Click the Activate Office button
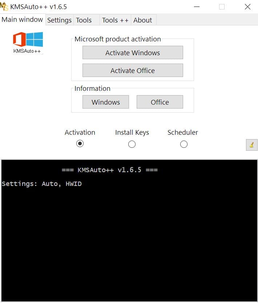The height and width of the screenshot is (304, 258). [x=133, y=70]
